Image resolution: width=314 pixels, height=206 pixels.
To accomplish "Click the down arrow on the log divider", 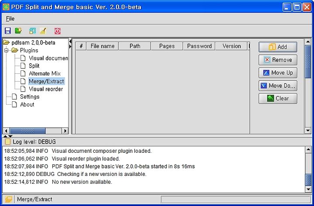I will [10, 136].
